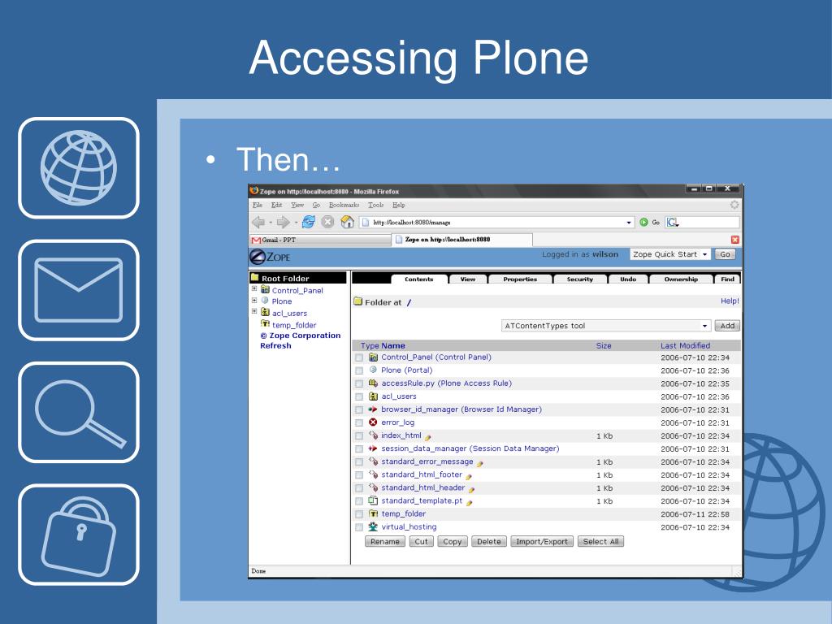Open the Firefox File menu

(x=258, y=205)
